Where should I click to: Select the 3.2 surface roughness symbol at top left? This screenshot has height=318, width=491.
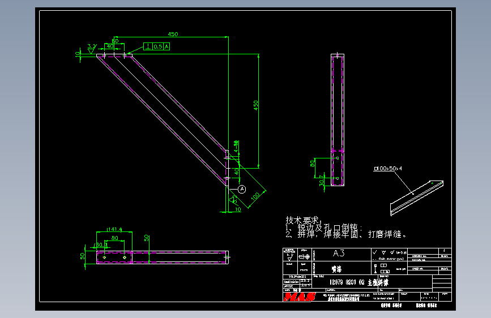click(x=91, y=48)
